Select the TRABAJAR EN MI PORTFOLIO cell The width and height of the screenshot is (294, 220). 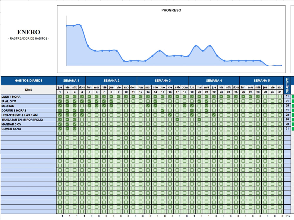(x=29, y=120)
